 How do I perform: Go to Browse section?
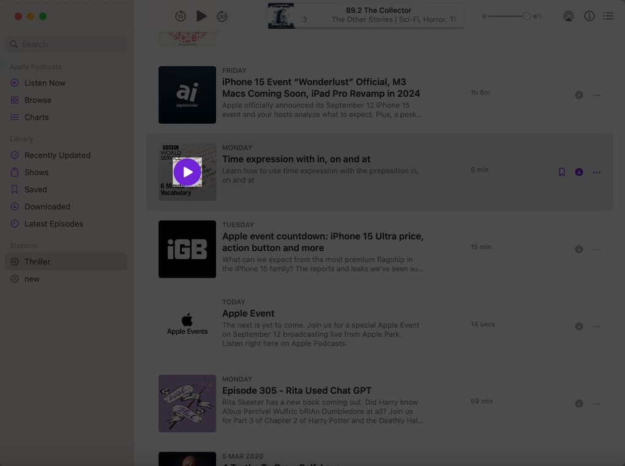coord(66,100)
